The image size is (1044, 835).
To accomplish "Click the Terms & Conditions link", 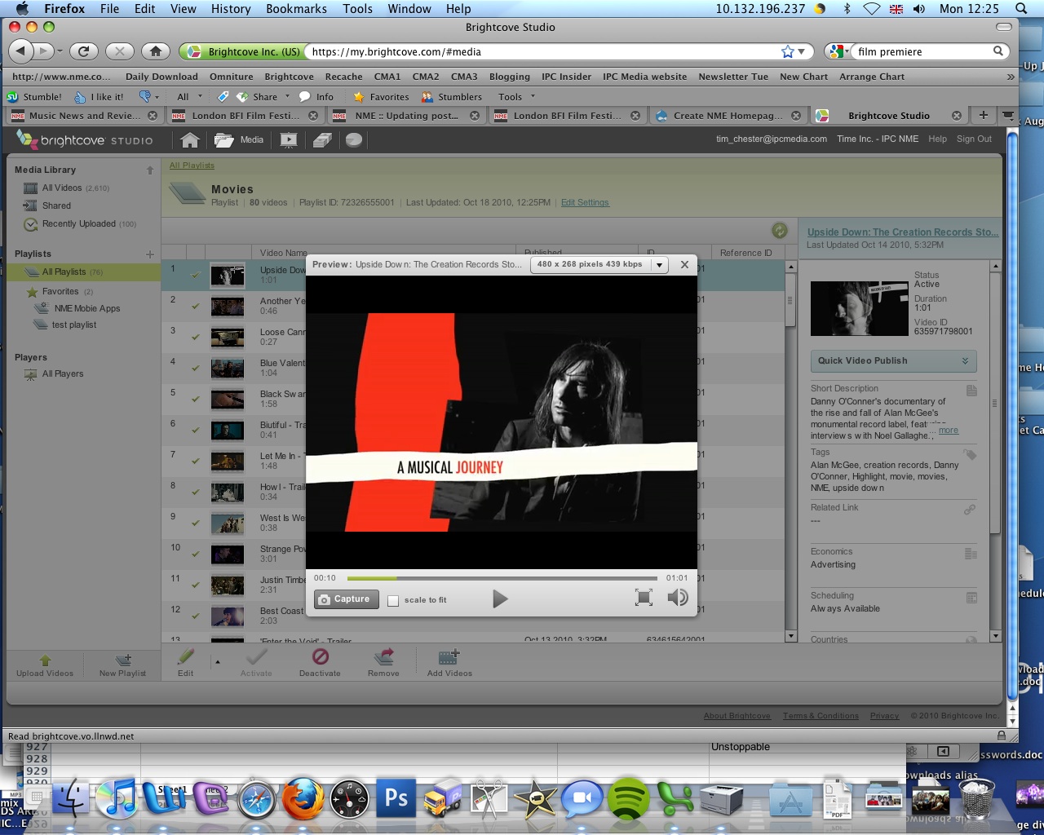I will click(821, 716).
